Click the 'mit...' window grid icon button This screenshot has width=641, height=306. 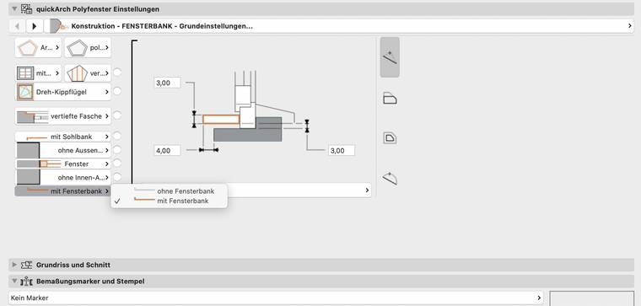(x=38, y=73)
